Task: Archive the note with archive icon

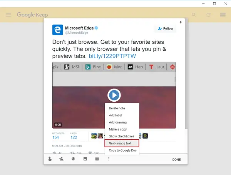Action: point(97,159)
